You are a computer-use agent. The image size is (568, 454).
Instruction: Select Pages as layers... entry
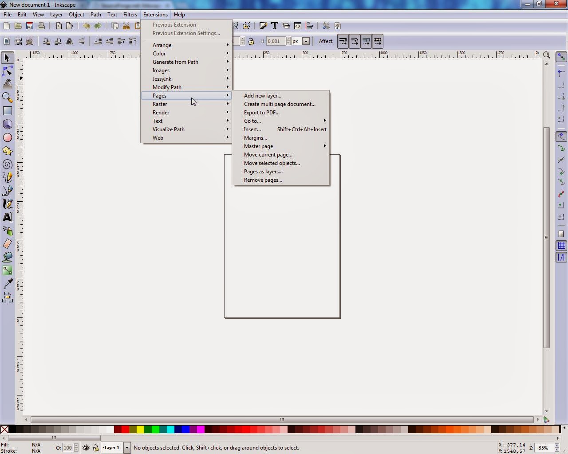(281, 172)
